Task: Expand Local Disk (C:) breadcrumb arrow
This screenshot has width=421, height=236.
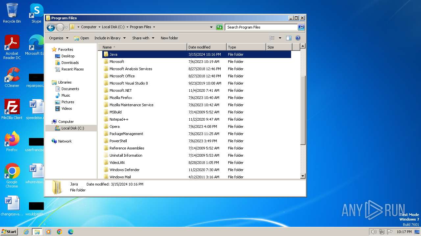Action: point(127,27)
